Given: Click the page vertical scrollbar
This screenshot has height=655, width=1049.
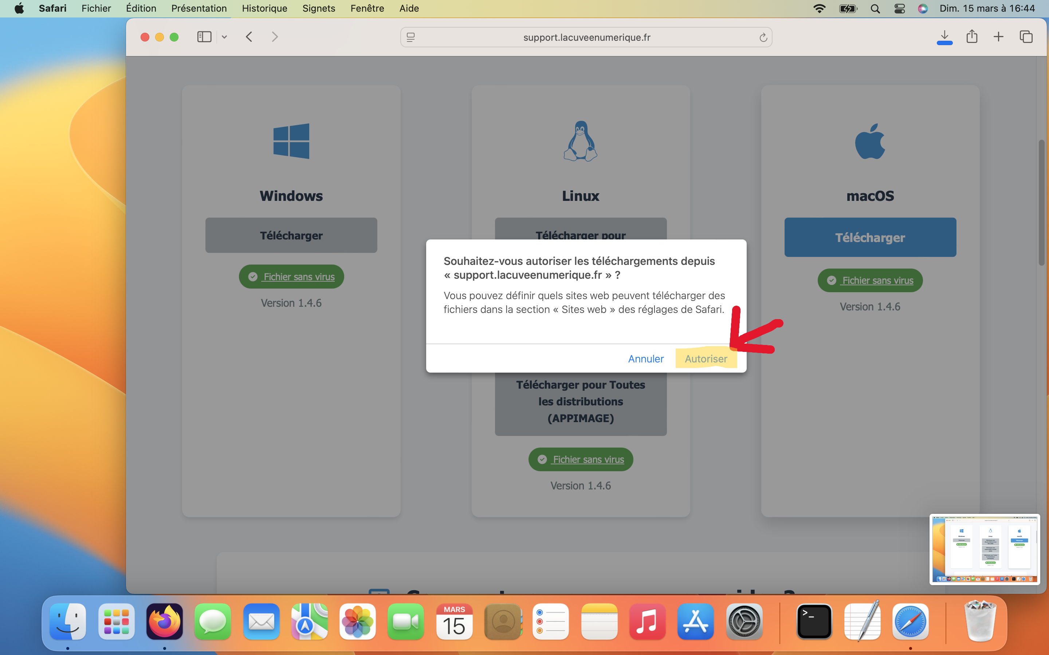Looking at the screenshot, I should (1041, 203).
